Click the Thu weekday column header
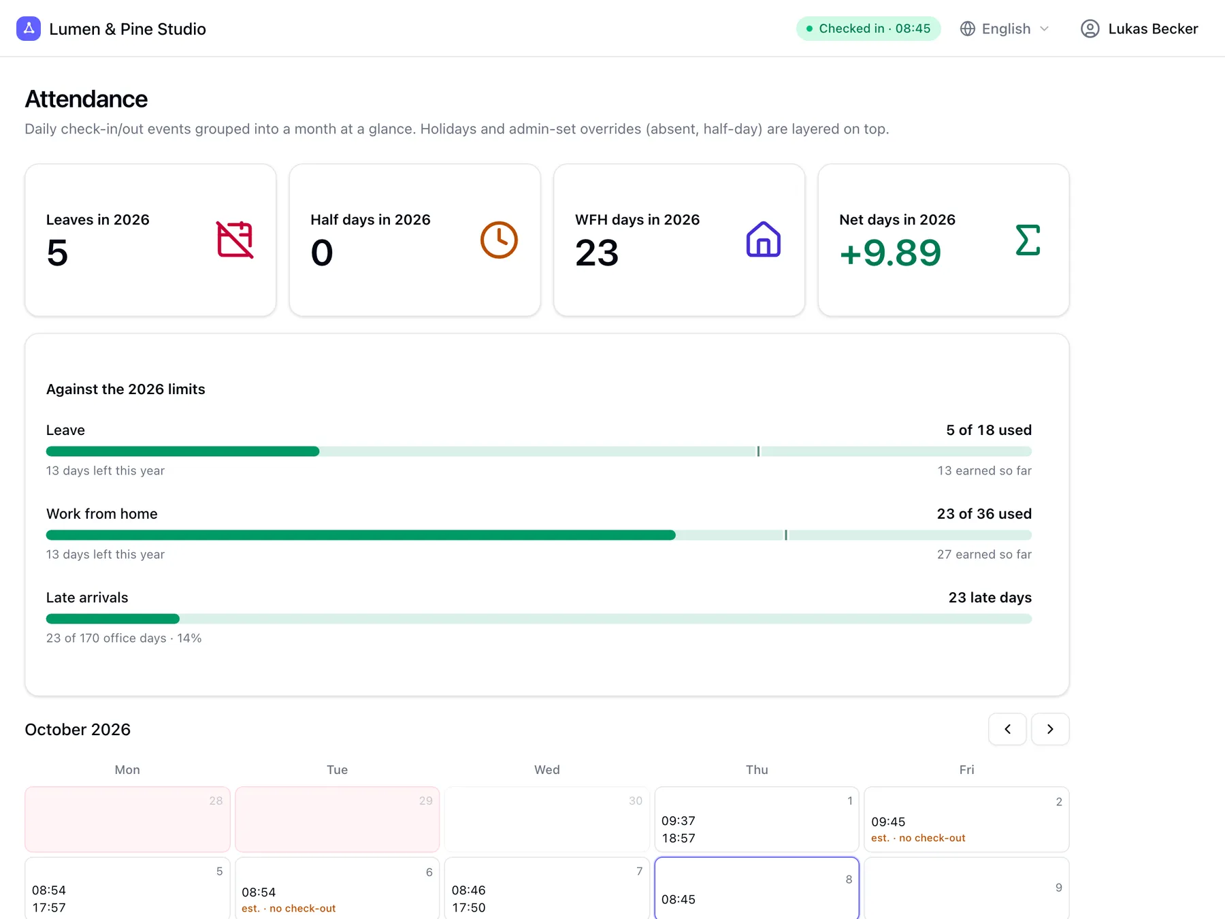This screenshot has height=919, width=1225. tap(757, 770)
